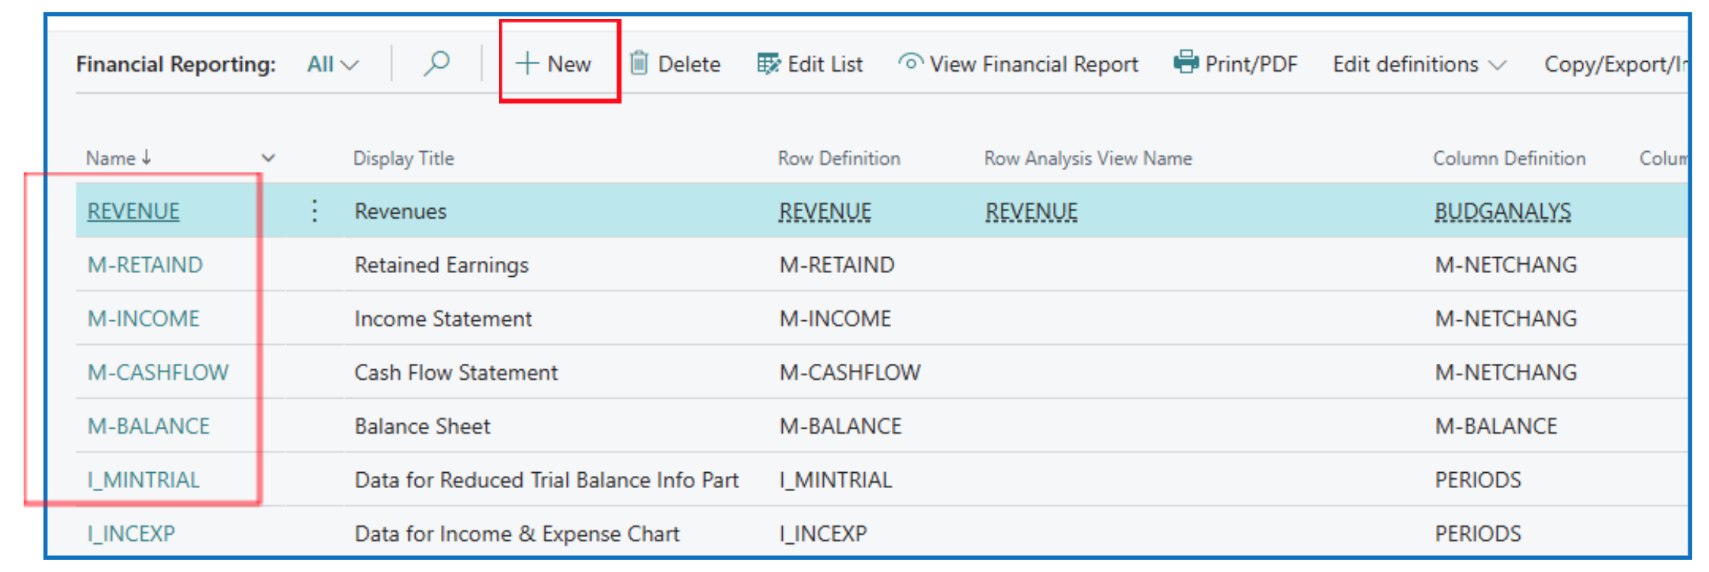Open the three-dot menu on REVENUE row
Viewport: 1709px width, 572px height.
(314, 211)
